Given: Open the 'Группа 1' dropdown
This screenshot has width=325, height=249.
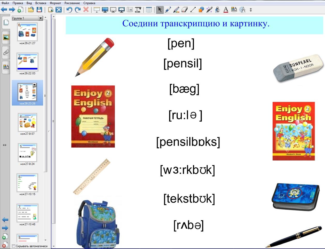Looking at the screenshot, I should click(x=41, y=18).
